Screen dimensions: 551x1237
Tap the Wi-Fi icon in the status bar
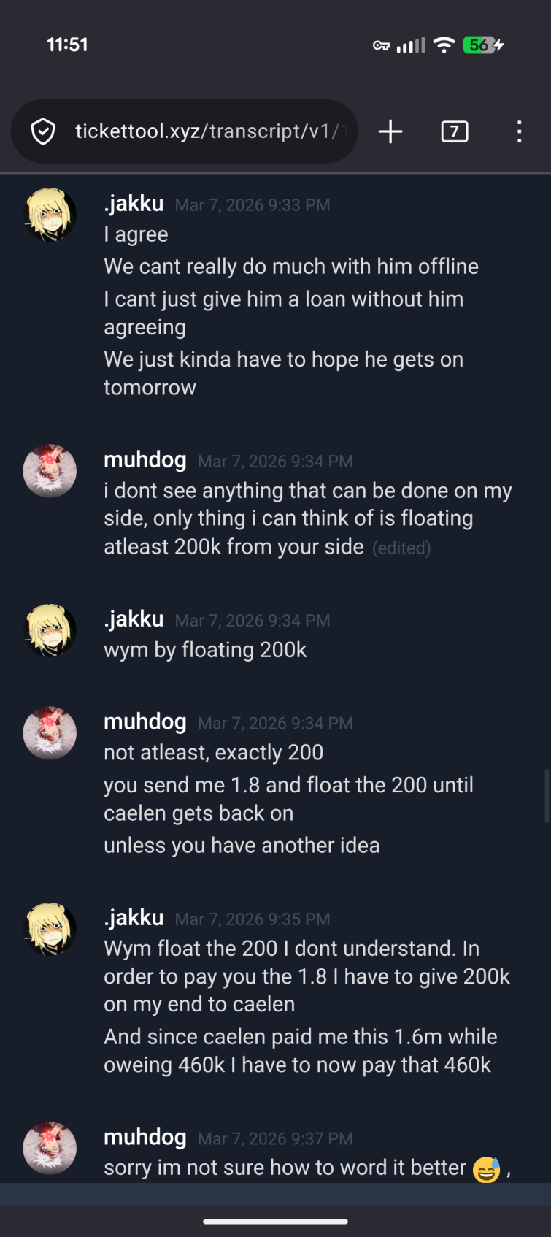445,45
